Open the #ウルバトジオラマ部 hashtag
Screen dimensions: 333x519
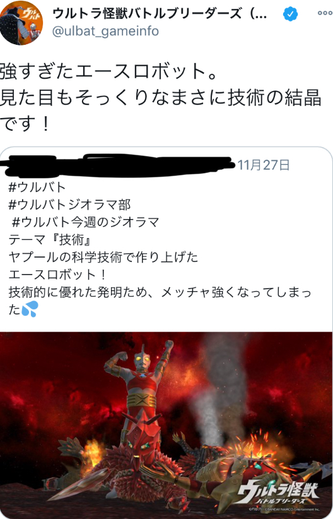[x=69, y=205]
